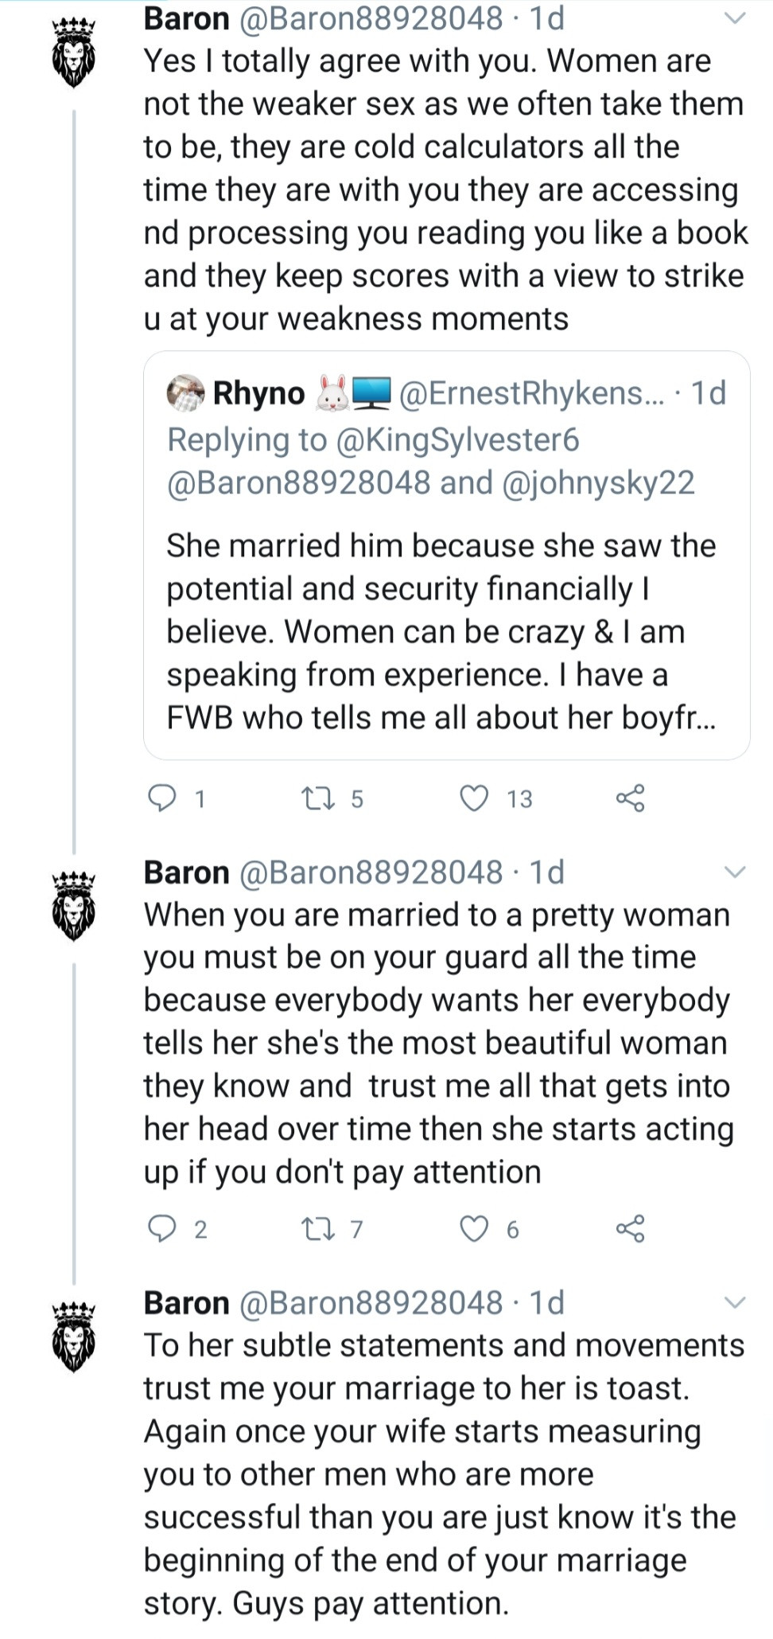This screenshot has width=773, height=1639.
Task: Retweet the tweet with 7 retweets
Action: pyautogui.click(x=318, y=1229)
